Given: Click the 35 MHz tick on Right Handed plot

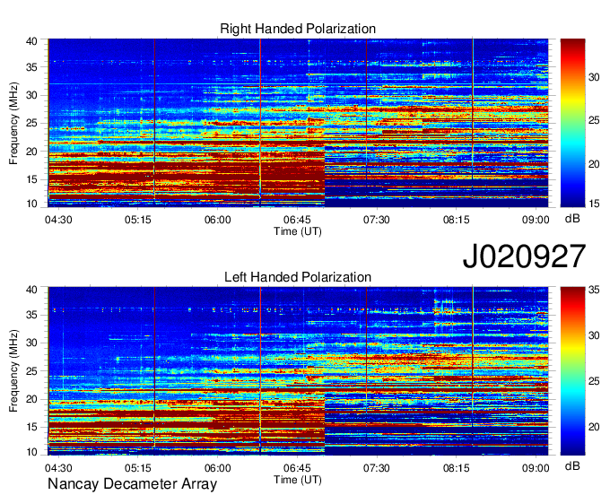Looking at the screenshot, I should coord(31,67).
